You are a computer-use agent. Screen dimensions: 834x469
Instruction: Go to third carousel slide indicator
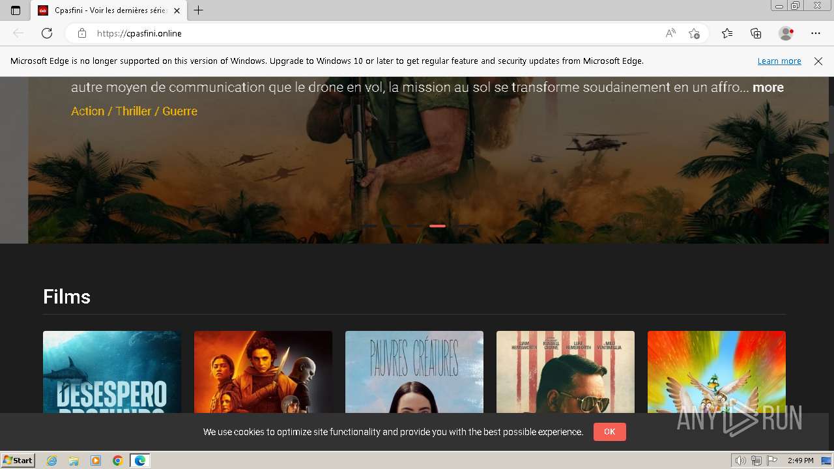point(415,226)
